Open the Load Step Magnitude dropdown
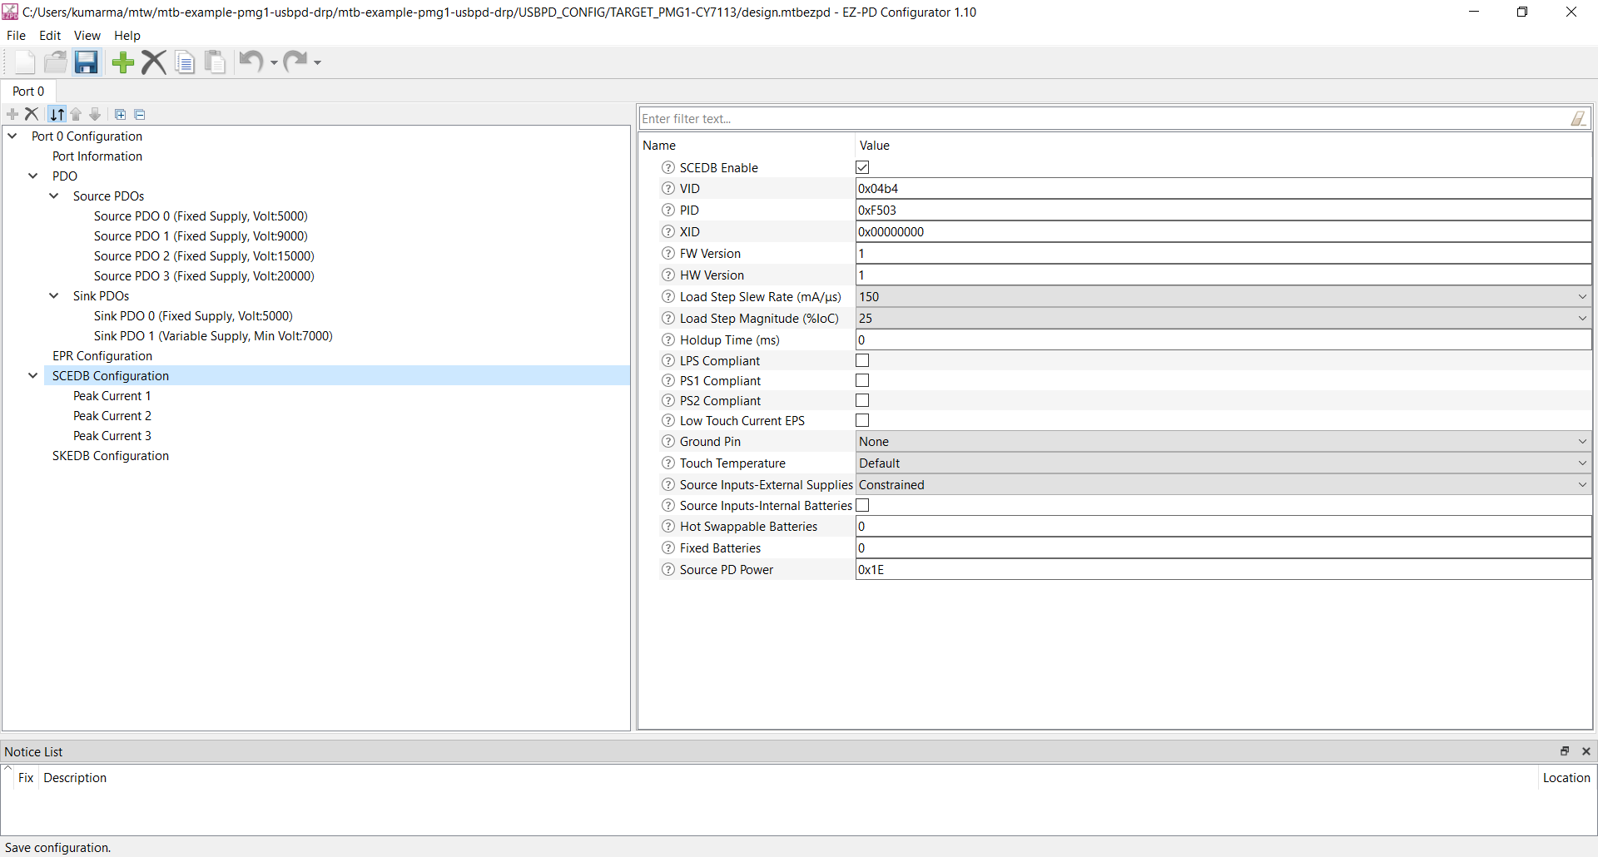Image resolution: width=1598 pixels, height=857 pixels. (x=1223, y=319)
